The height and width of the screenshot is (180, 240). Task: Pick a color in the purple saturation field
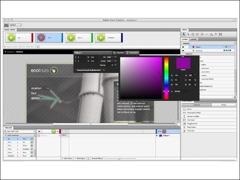coord(141,78)
